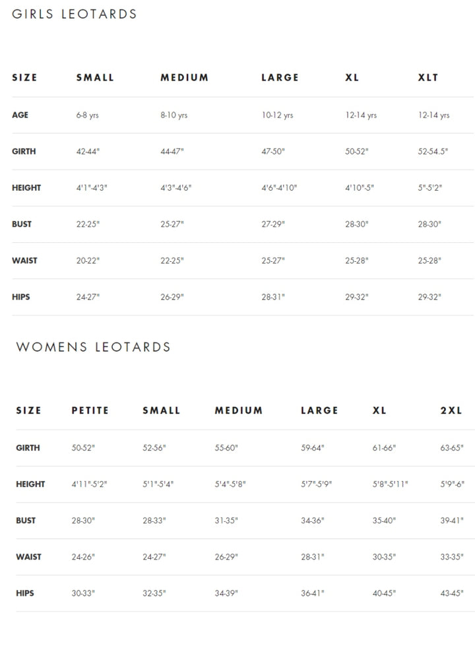
Task: Select the girls Large height 4'6"-4'10"
Action: (279, 188)
